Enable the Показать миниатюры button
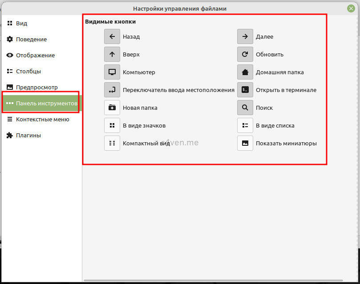Screen dimensions: 360x284 coord(245,143)
